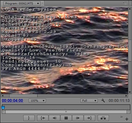Close the Program 00062.MTS tab
The height and width of the screenshot is (123, 132).
[42, 3]
